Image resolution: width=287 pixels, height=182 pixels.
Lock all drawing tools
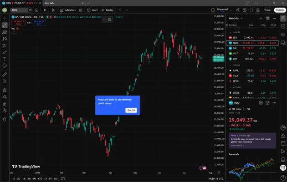coord(5,104)
